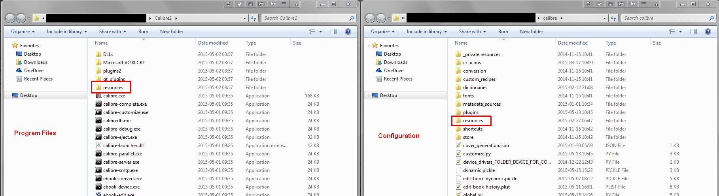This screenshot has height=196, width=719.
Task: Click Forward arrow in Calibre2 window
Action: pos(21,18)
